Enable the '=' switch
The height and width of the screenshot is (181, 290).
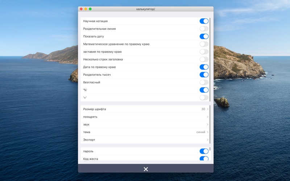pyautogui.click(x=204, y=98)
